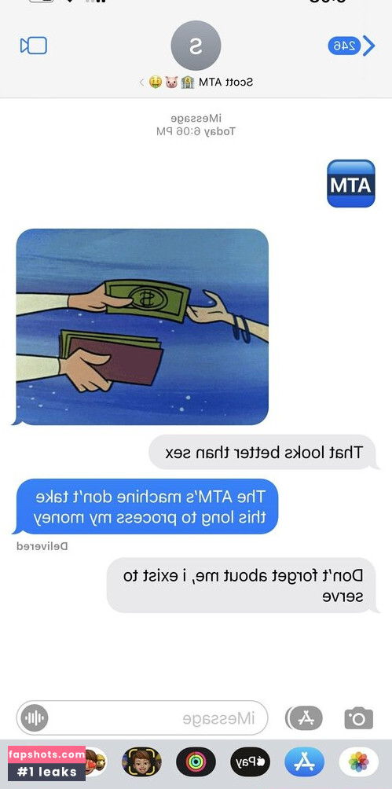Open the App Store icon in drawer

(x=305, y=761)
